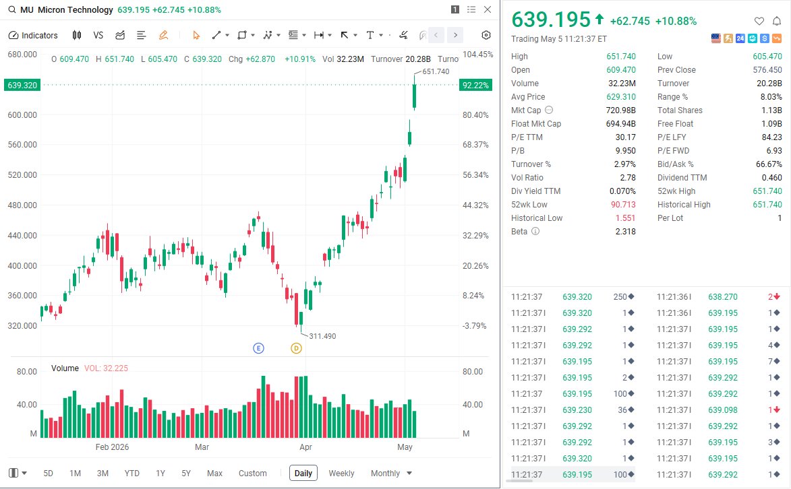Click the chart overlay icon next to VS
This screenshot has height=489, width=791.
point(120,35)
